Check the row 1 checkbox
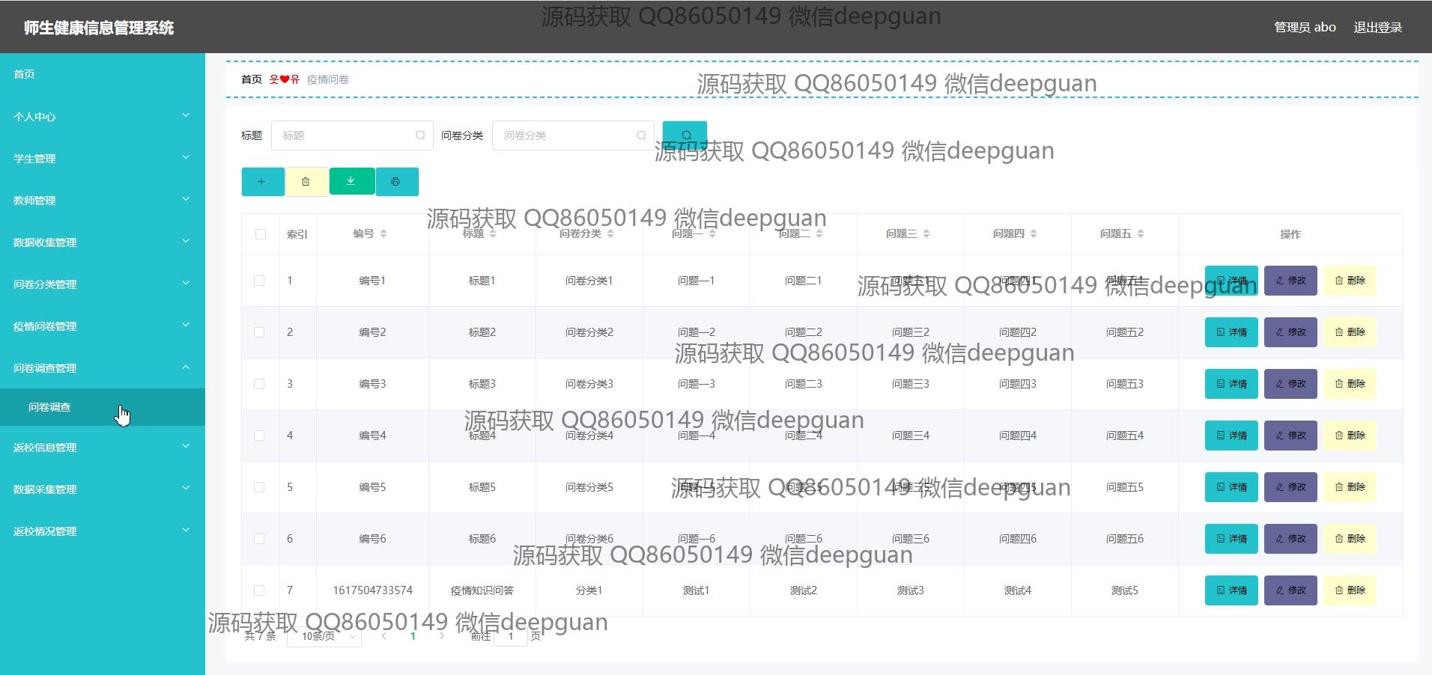Screen dimensions: 1432x675 pyautogui.click(x=259, y=281)
